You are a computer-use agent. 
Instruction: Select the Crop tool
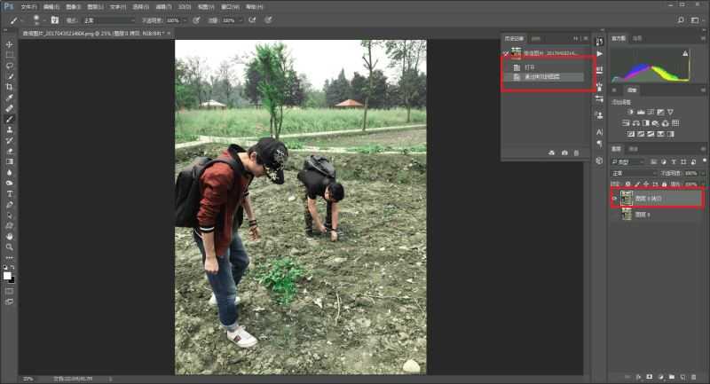click(x=10, y=87)
